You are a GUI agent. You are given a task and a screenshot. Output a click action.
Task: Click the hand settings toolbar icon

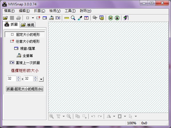(x=95, y=18)
